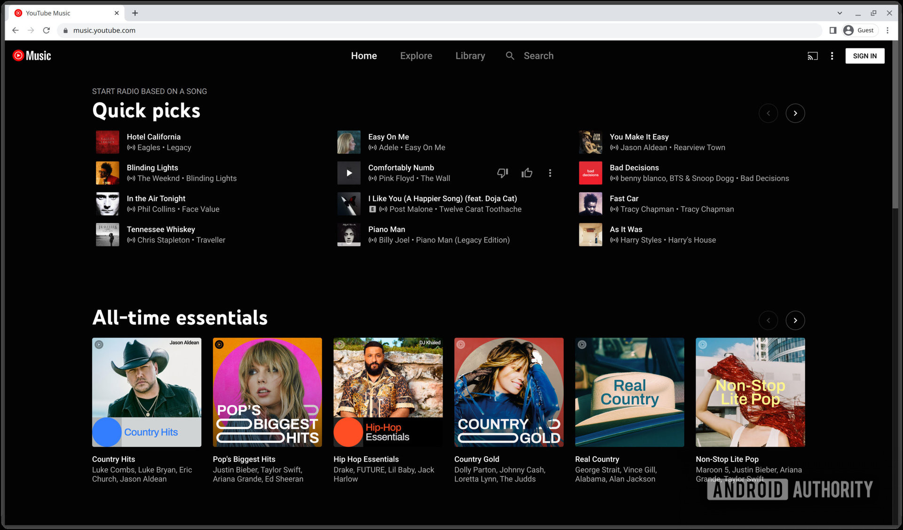
Task: Open the Pink Floyd artist link
Action: 396,179
